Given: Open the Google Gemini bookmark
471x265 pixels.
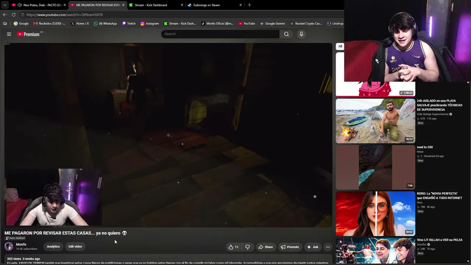Looking at the screenshot, I should pos(272,24).
